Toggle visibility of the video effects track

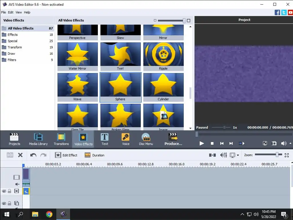pyautogui.click(x=4, y=191)
